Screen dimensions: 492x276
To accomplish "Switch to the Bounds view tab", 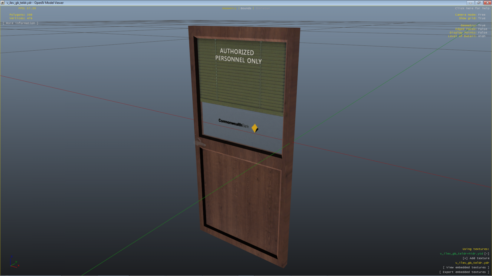I will (x=246, y=8).
